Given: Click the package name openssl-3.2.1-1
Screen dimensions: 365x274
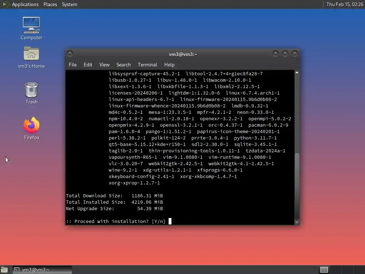Looking at the screenshot, I should tap(181, 125).
